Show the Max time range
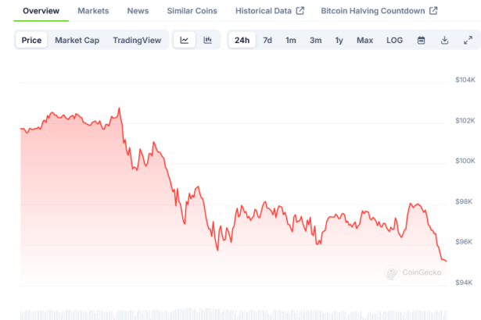 (364, 40)
